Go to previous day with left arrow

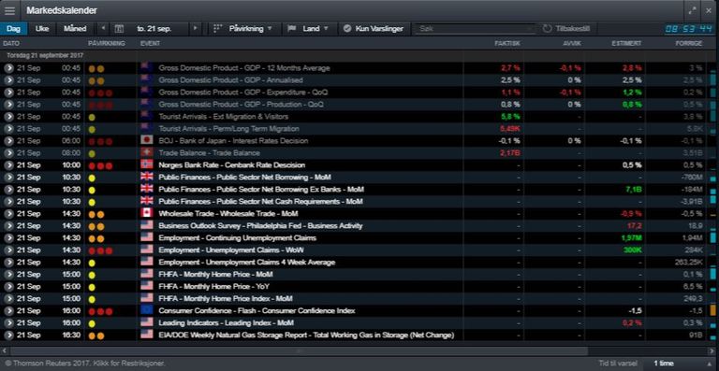pyautogui.click(x=103, y=28)
